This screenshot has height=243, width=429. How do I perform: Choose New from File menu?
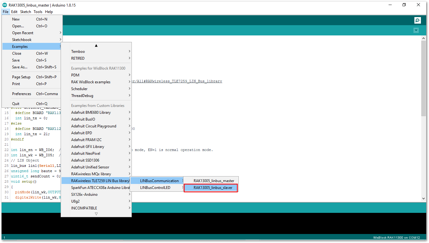click(x=32, y=19)
